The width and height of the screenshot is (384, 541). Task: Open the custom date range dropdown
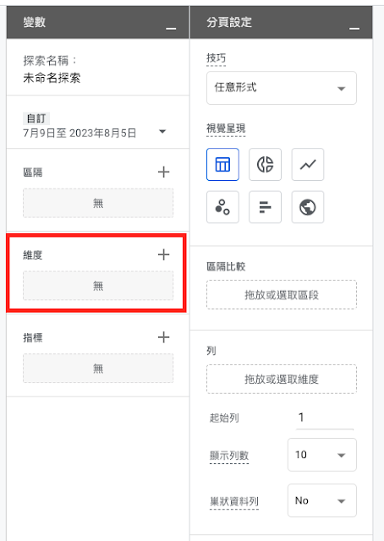pos(162,132)
